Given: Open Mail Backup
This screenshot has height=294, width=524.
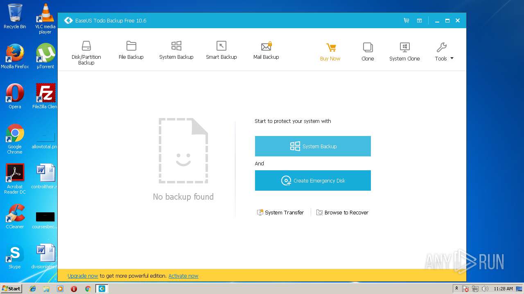Looking at the screenshot, I should tap(266, 50).
